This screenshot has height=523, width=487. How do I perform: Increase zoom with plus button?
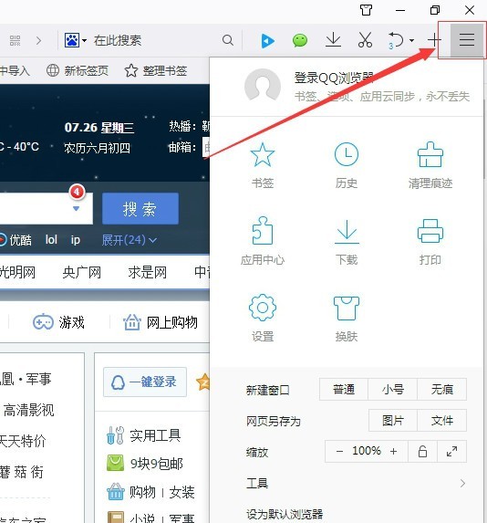click(393, 451)
